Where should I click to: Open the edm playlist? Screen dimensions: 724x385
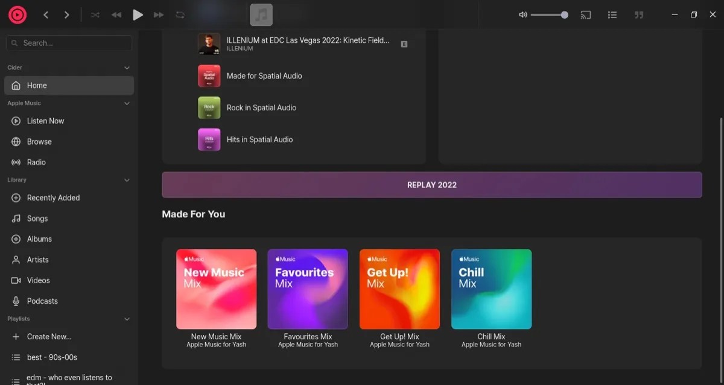69,378
